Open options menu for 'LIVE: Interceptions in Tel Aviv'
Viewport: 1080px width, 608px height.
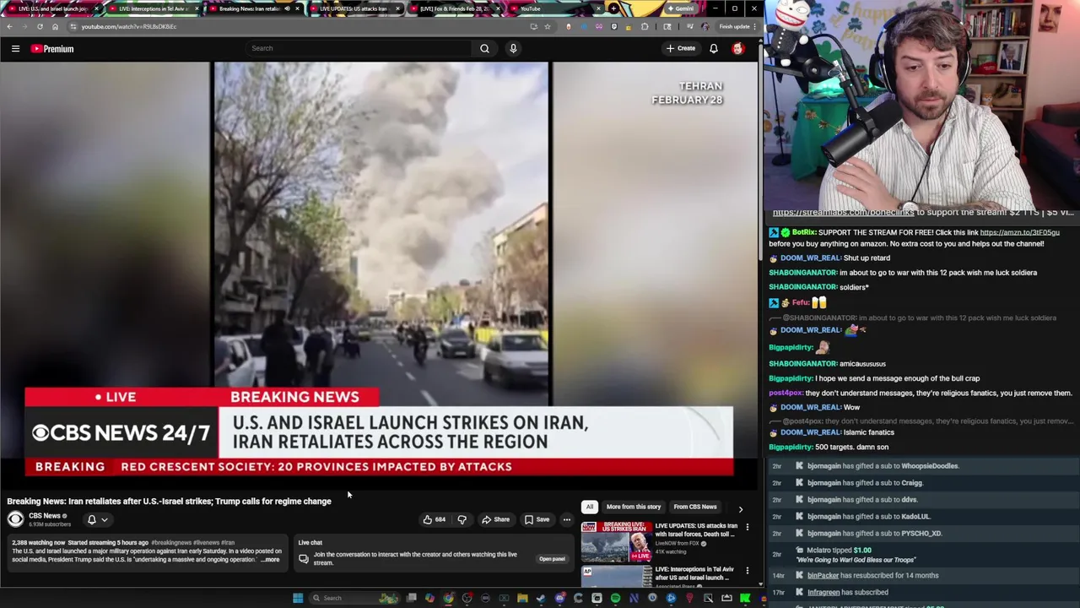pos(748,572)
